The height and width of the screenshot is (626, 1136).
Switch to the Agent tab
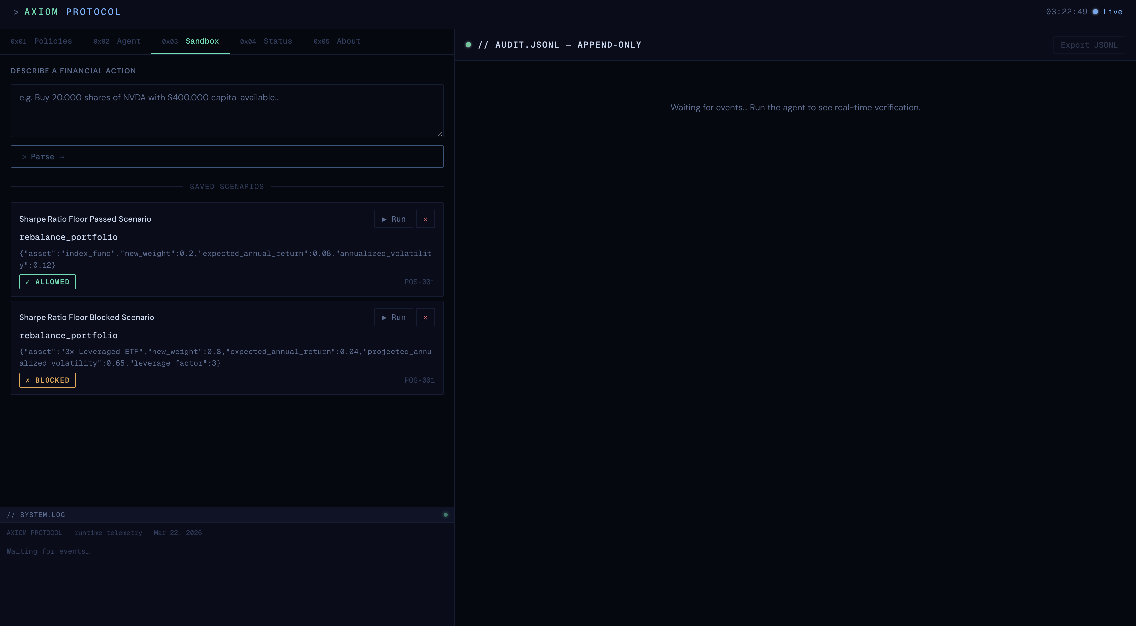(117, 41)
